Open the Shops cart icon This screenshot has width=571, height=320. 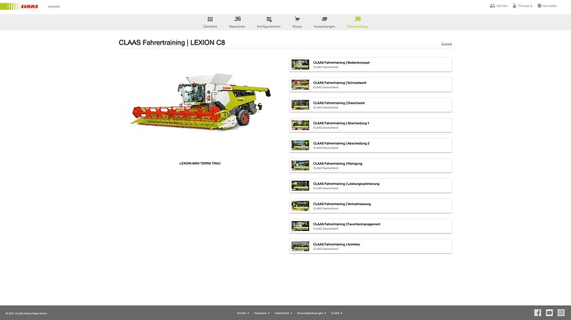[297, 19]
